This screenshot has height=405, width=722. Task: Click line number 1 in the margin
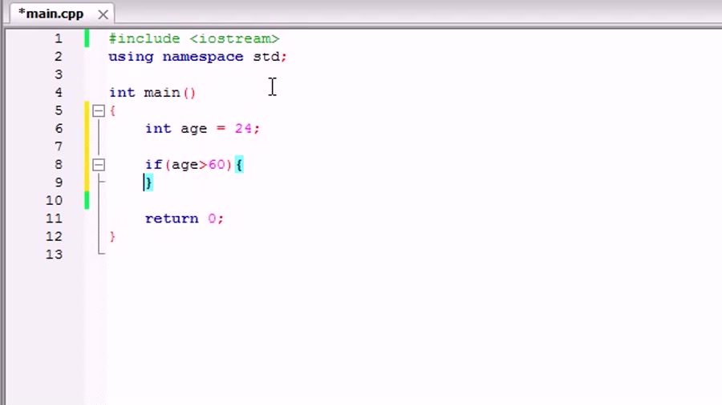[58, 38]
